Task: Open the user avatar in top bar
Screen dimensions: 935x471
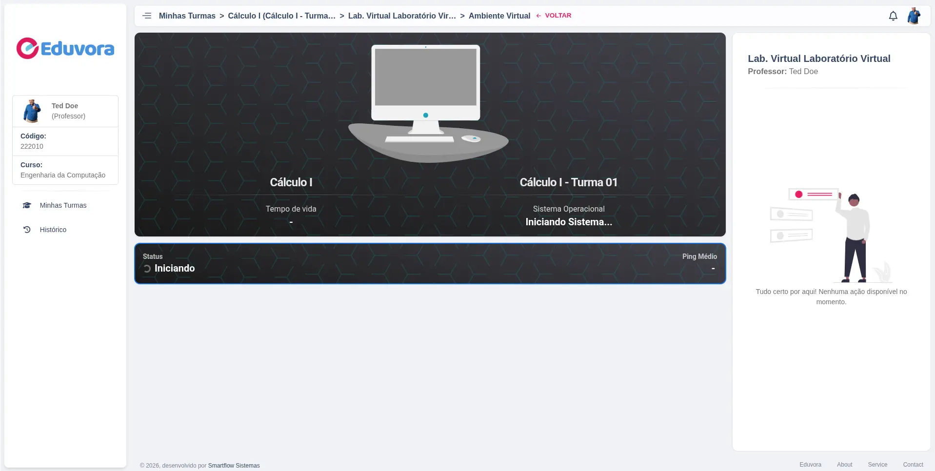Action: click(x=914, y=16)
